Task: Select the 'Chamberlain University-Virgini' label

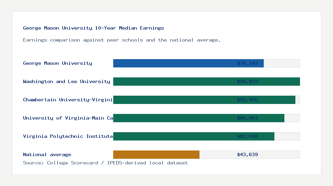Action: click(68, 100)
